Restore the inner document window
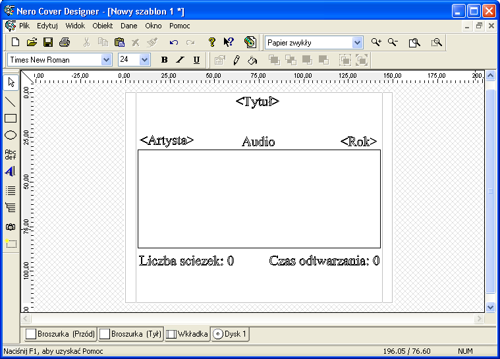Screen dimensions: 500x359 (x=479, y=26)
